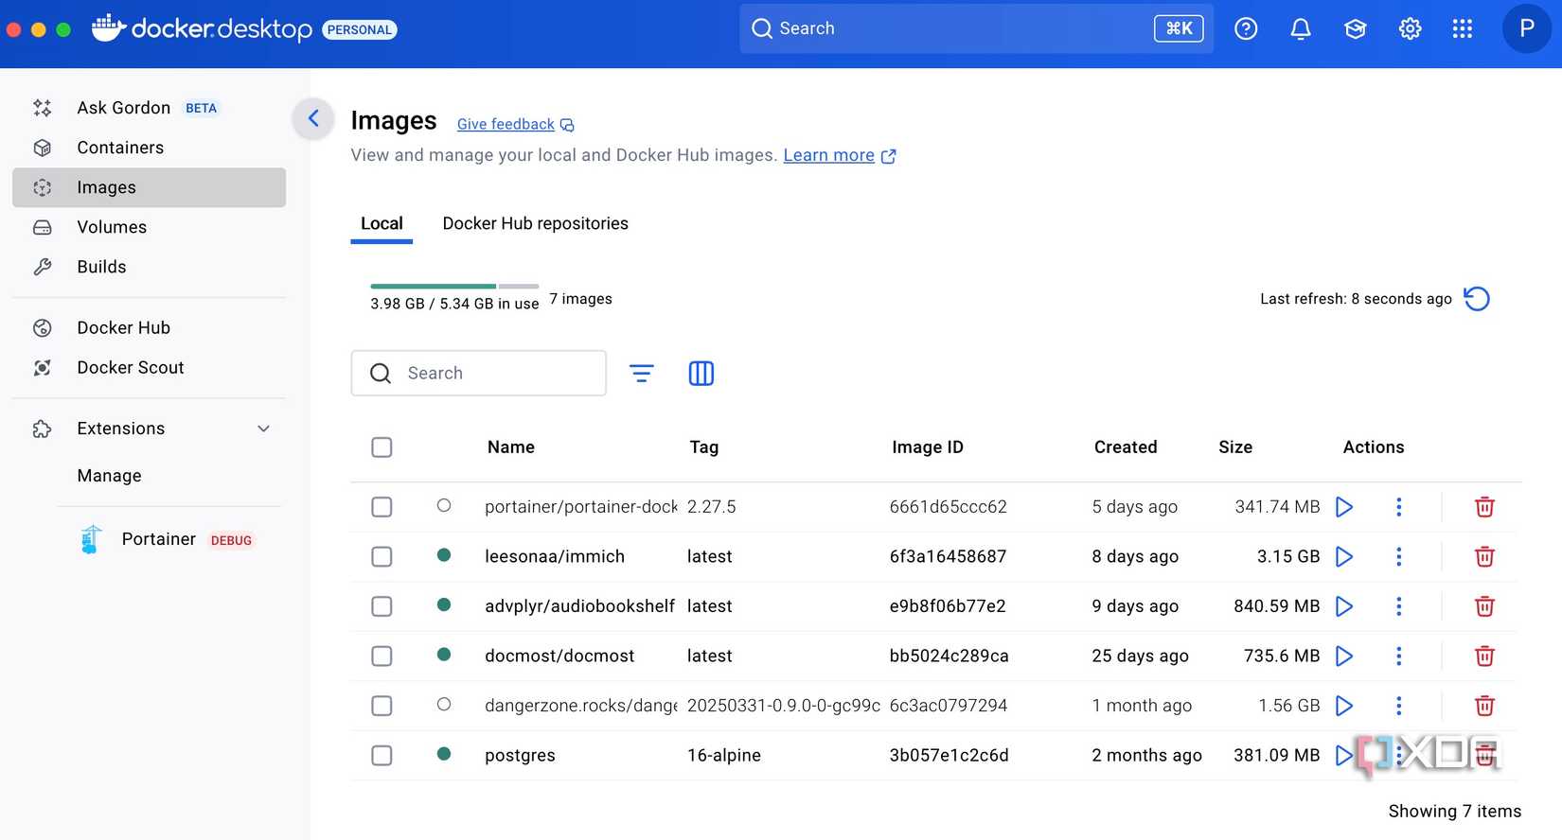Viewport: 1562px width, 840px height.
Task: Toggle the select-all images checkbox
Action: coord(382,447)
